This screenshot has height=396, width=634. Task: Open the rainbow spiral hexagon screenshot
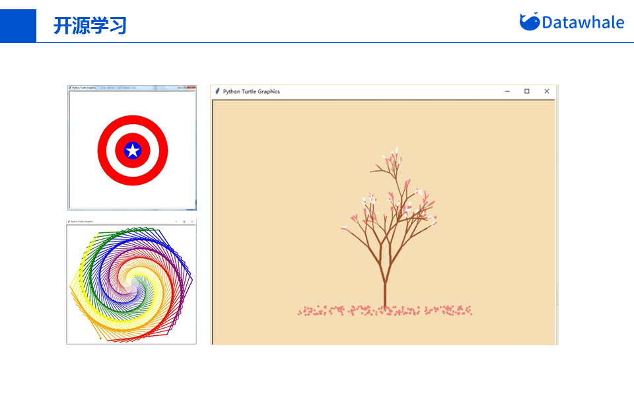click(x=131, y=282)
